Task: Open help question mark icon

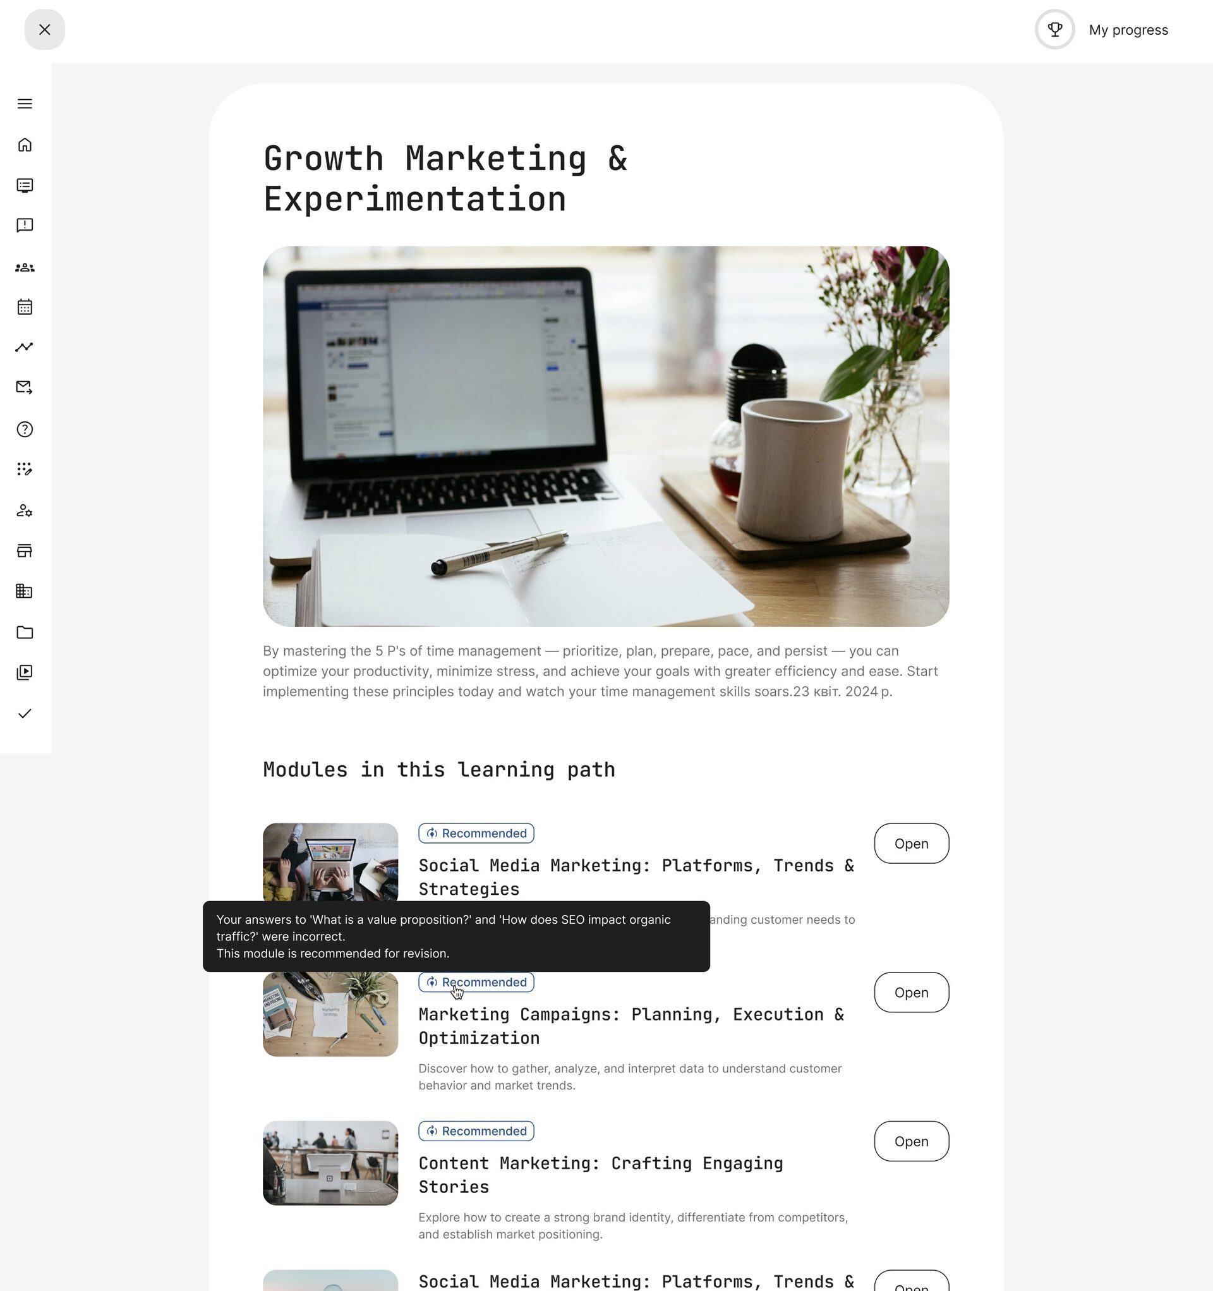Action: [25, 429]
